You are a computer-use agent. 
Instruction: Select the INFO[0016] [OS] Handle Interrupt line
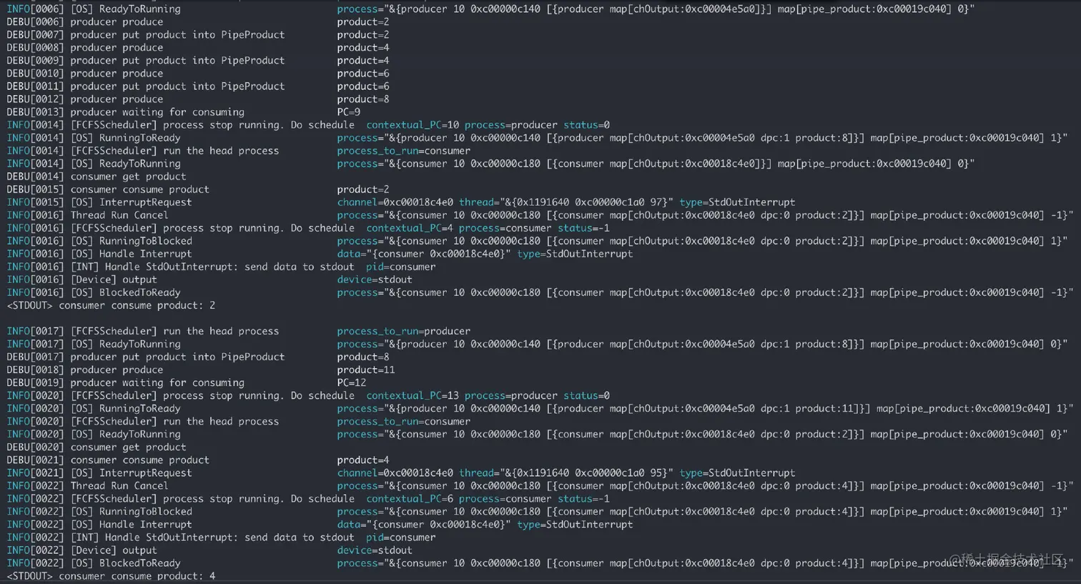click(320, 253)
